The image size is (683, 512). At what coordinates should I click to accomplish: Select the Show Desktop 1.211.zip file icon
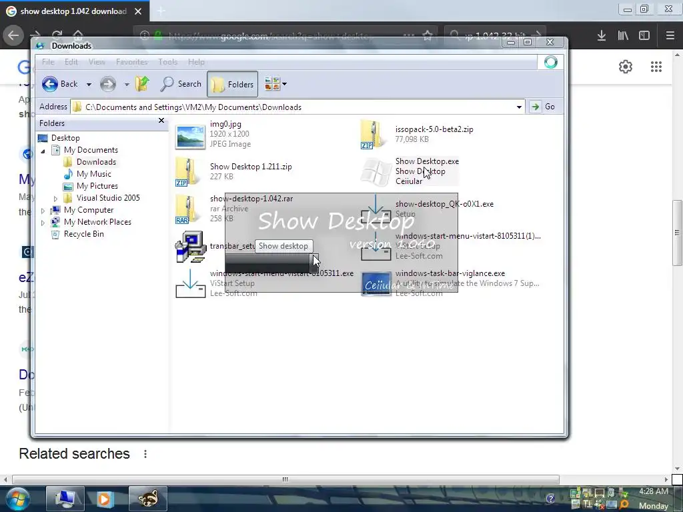[x=188, y=172]
